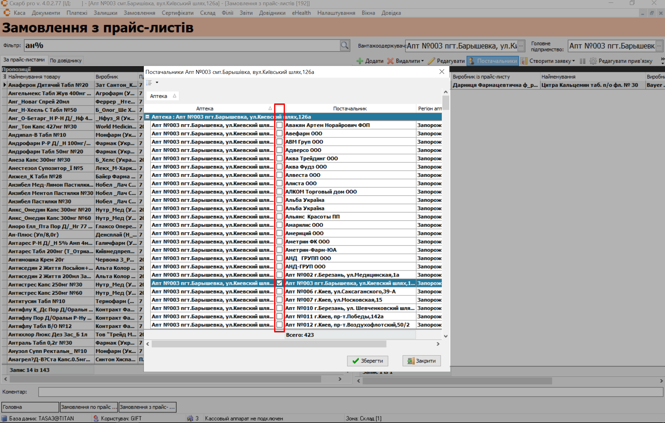Click the Постачальники toolbar icon
Screen dimensions: 665x423
471,61
